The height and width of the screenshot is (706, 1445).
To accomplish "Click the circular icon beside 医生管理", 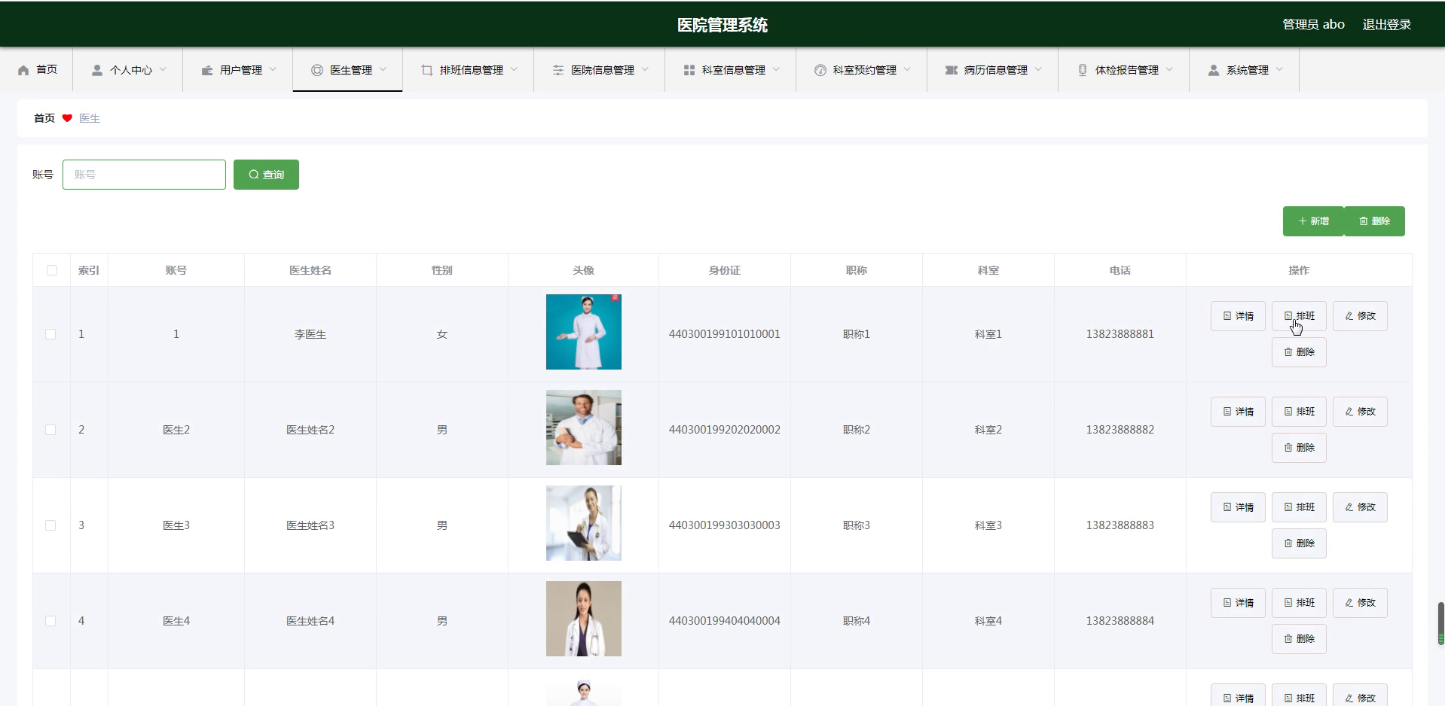I will 317,70.
